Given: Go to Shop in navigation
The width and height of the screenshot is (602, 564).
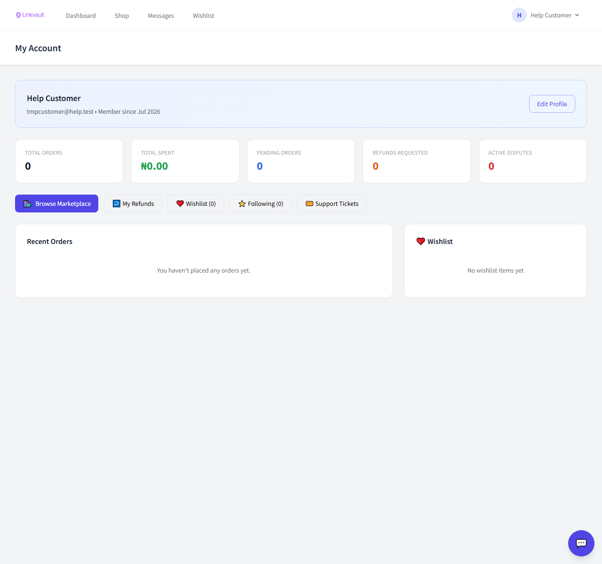Looking at the screenshot, I should 122,16.
